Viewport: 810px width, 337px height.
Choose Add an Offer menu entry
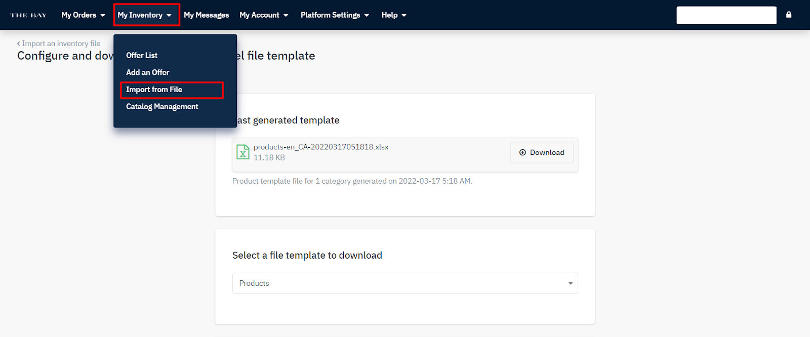click(x=148, y=72)
